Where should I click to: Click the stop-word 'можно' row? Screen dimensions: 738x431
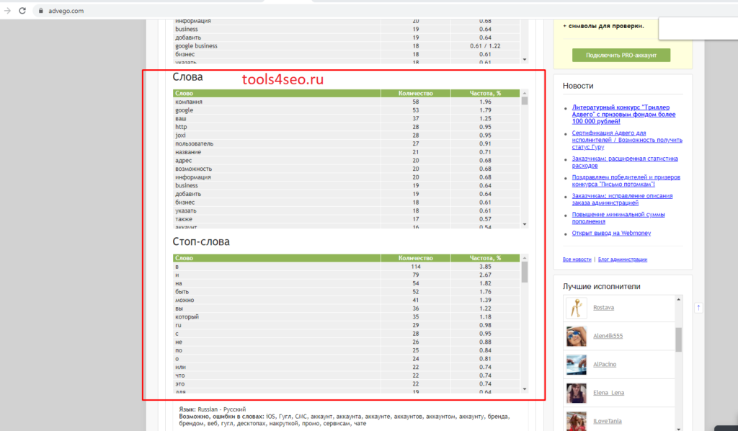[x=347, y=301]
